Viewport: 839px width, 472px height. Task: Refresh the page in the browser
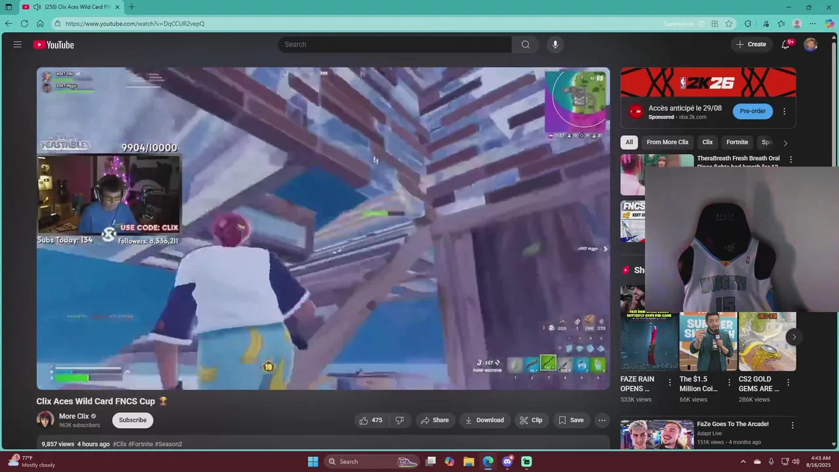click(x=24, y=24)
